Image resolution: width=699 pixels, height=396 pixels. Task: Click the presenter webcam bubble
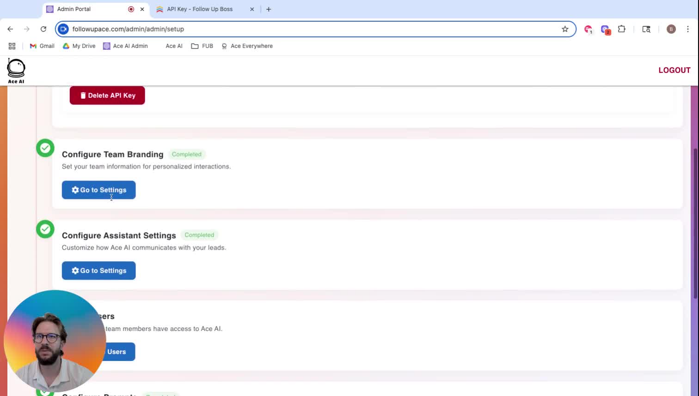coord(55,341)
